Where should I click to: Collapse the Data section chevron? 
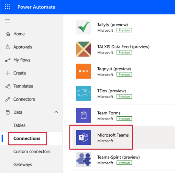point(56,112)
